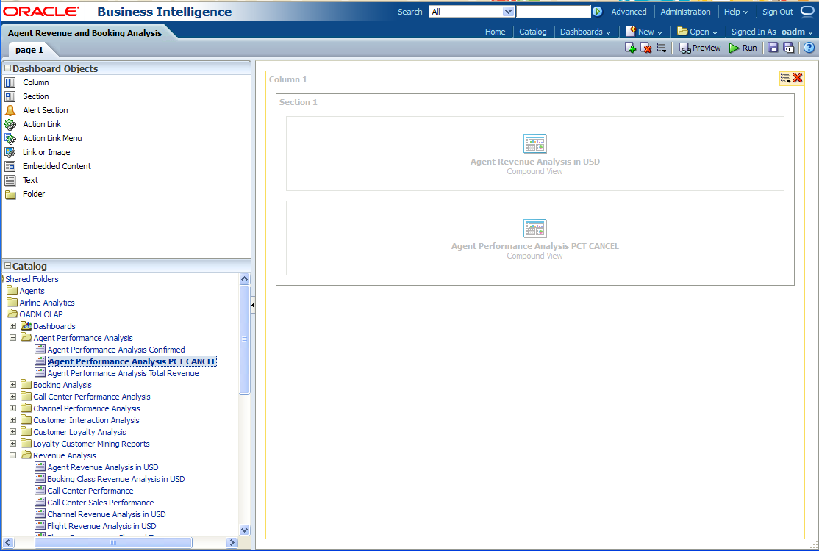
Task: Click the Add Dashboard Page icon
Action: pos(630,48)
